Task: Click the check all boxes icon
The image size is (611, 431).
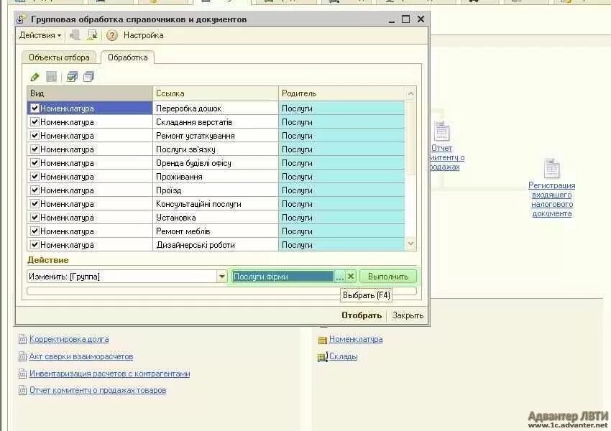Action: (x=72, y=77)
